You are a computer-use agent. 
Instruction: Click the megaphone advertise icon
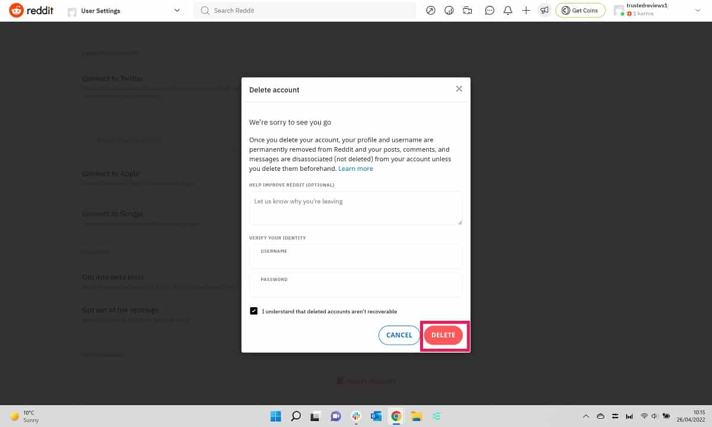click(x=544, y=11)
